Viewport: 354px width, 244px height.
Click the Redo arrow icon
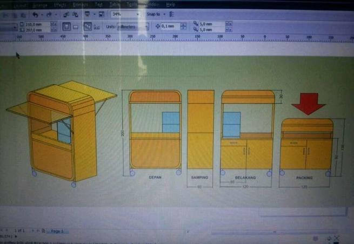(48, 14)
